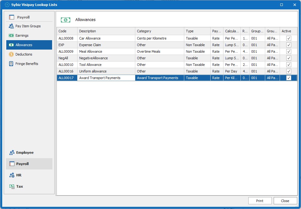Switch to the HR section
301x209 pixels.
(29, 175)
